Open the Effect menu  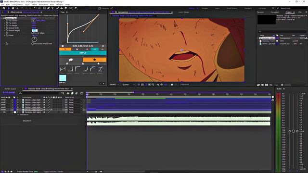[x=34, y=4]
